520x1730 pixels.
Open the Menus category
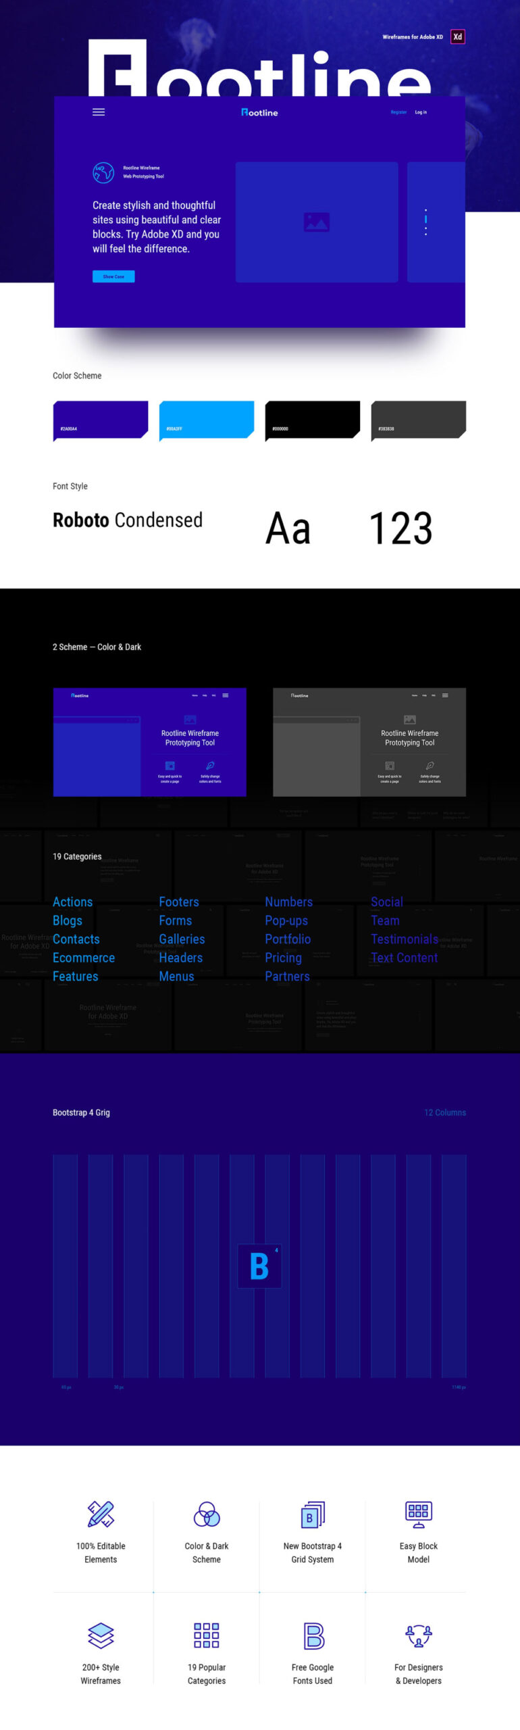tap(176, 976)
